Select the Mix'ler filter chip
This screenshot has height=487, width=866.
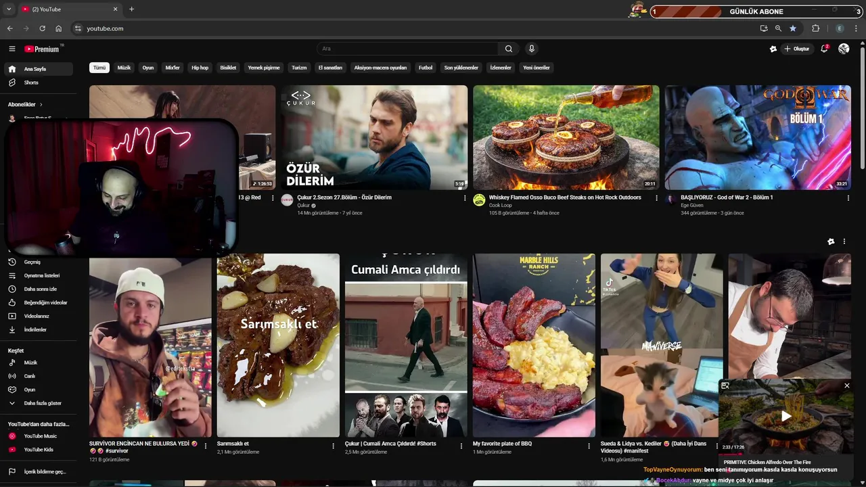[x=173, y=68]
